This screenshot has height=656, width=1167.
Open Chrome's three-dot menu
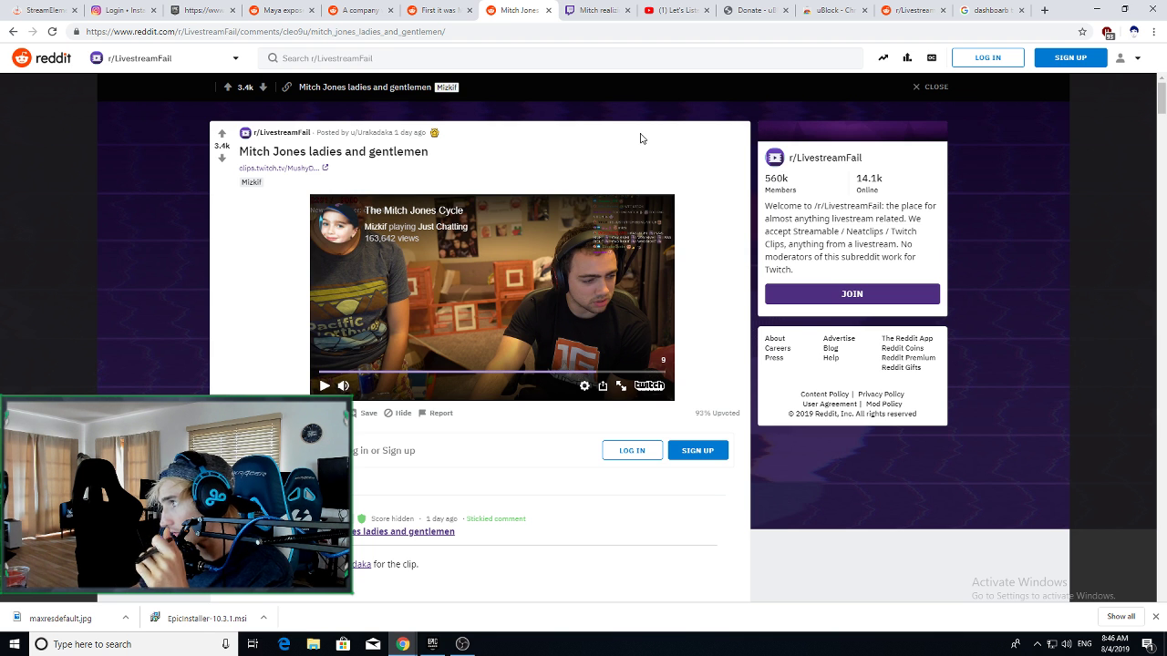pyautogui.click(x=1155, y=31)
